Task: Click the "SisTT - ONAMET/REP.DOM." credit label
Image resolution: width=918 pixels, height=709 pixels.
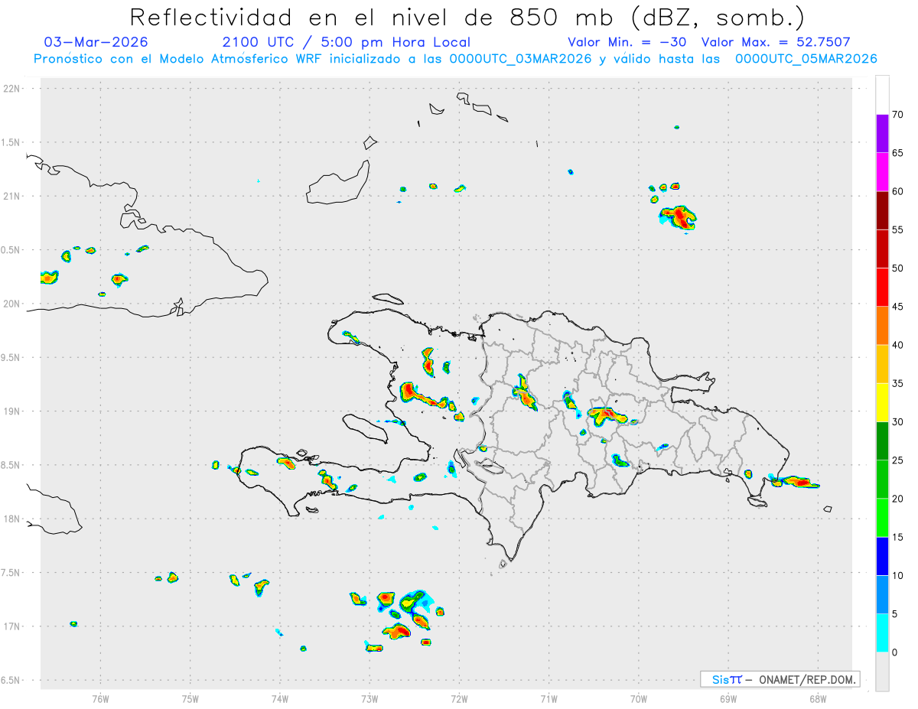Action: pos(780,679)
